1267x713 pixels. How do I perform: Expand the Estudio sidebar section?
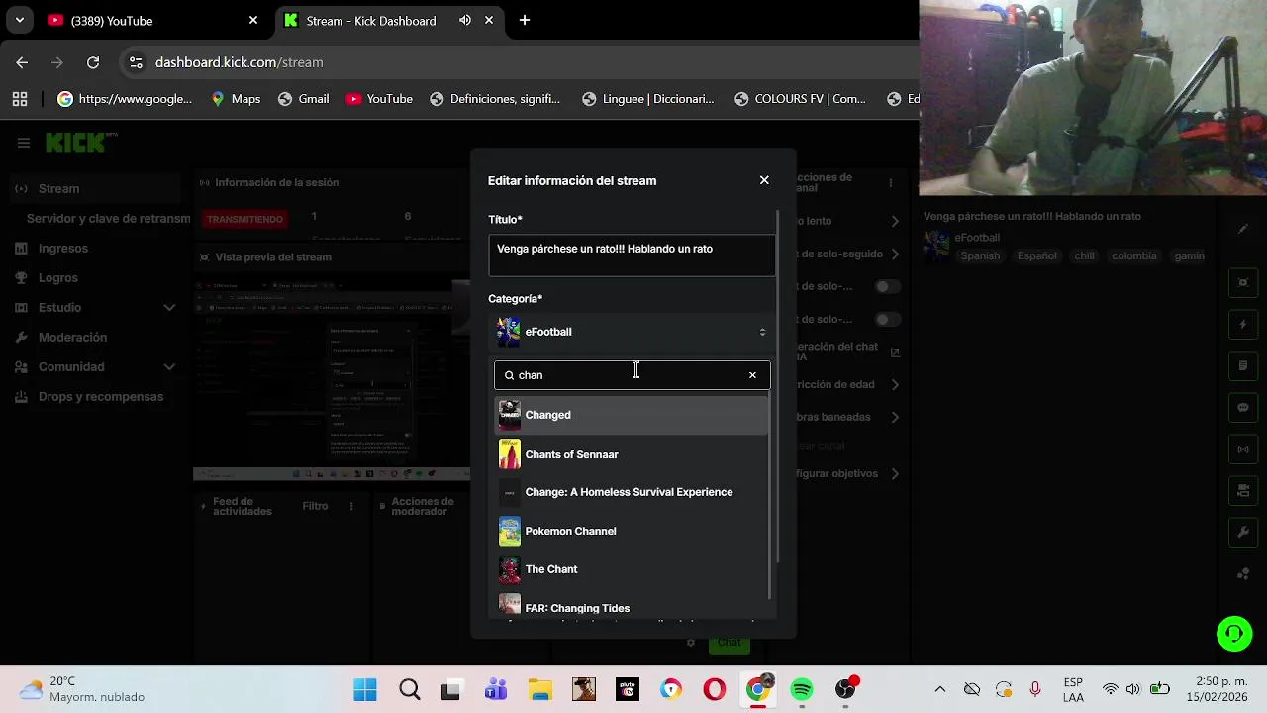tap(169, 307)
